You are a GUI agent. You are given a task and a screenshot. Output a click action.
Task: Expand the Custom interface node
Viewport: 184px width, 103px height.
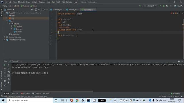point(12,26)
